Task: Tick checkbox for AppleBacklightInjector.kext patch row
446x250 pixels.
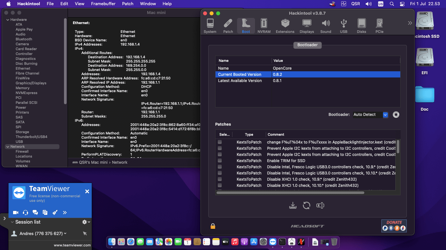Action: pos(220,142)
